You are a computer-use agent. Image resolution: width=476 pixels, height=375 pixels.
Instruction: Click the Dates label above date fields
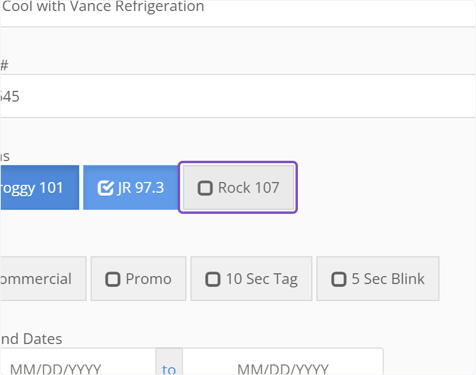coord(32,339)
